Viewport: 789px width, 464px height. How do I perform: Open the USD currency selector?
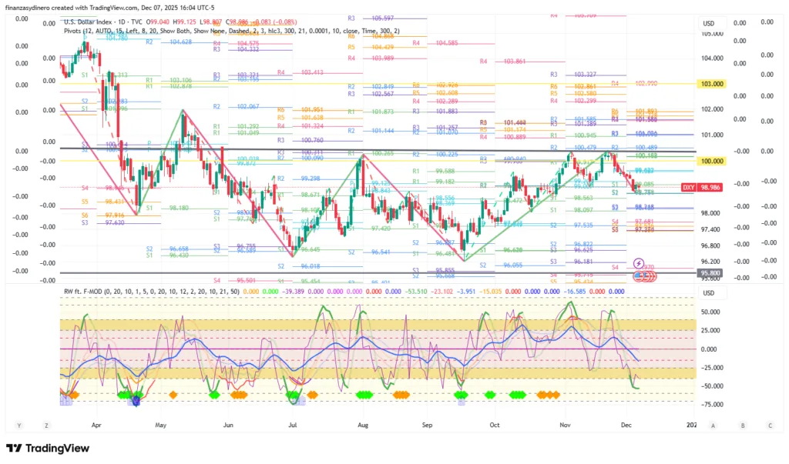(x=709, y=23)
